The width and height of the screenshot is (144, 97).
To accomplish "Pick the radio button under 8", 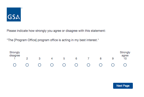I will coord(101,65).
